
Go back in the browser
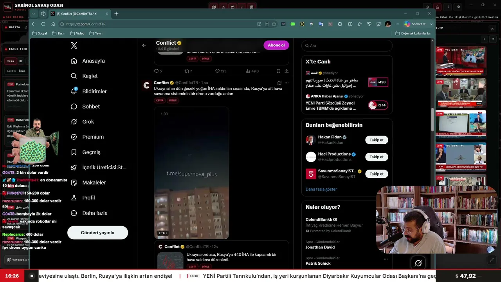pos(34,24)
